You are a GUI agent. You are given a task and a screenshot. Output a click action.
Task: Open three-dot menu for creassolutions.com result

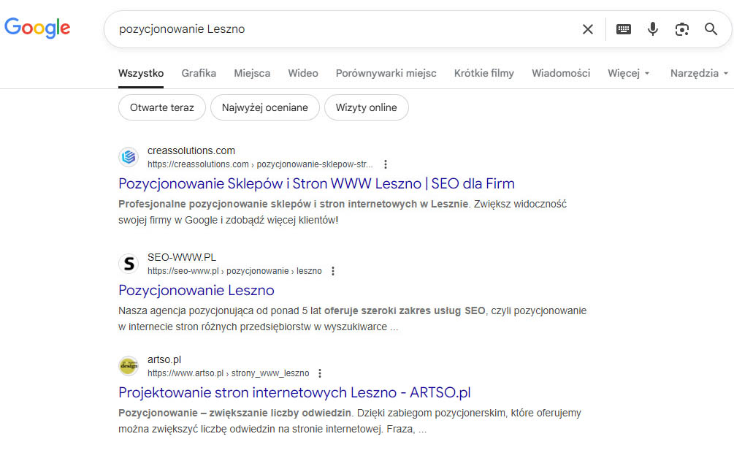(x=386, y=164)
